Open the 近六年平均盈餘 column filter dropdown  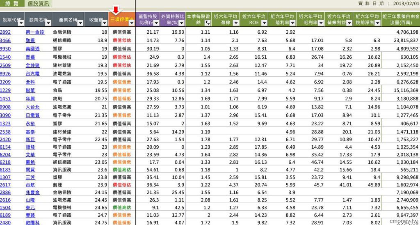[236, 23]
